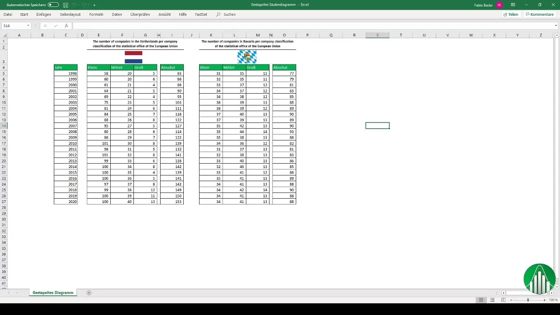
Task: Select the year 1998 cell
Action: [x=66, y=73]
